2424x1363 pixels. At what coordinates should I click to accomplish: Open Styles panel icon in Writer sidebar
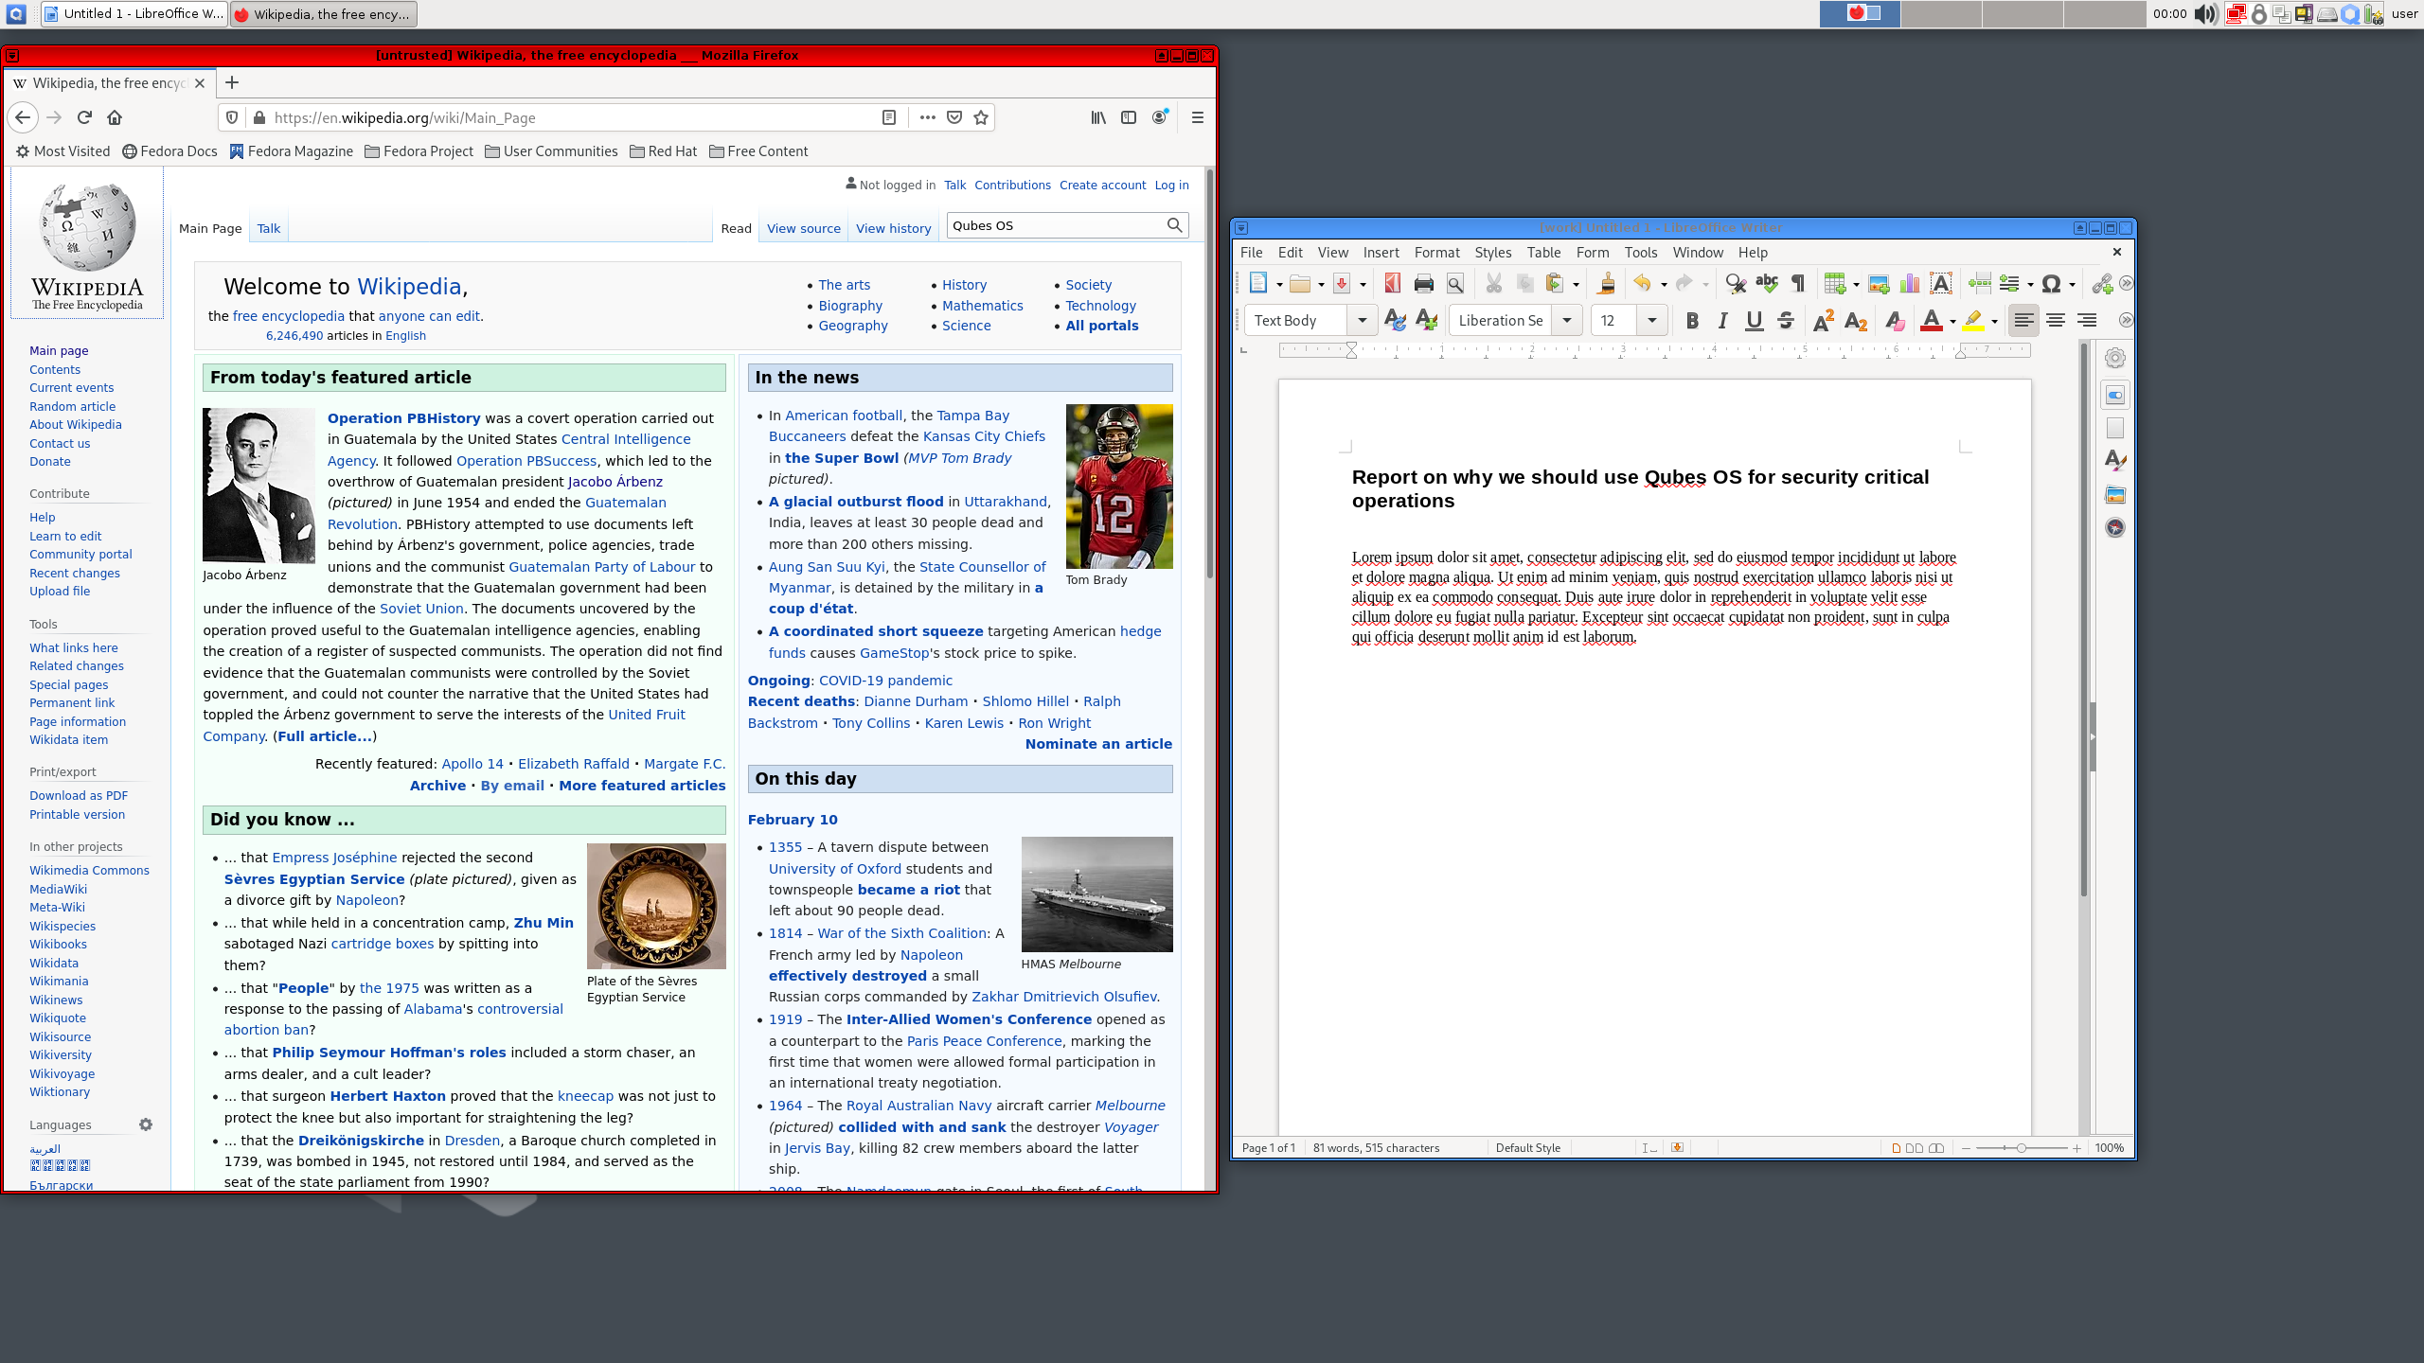pos(2115,461)
